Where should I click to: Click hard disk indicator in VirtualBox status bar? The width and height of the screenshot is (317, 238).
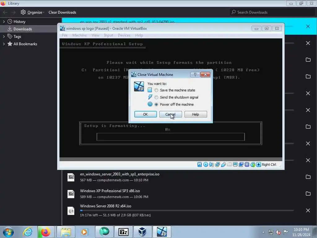(200, 165)
